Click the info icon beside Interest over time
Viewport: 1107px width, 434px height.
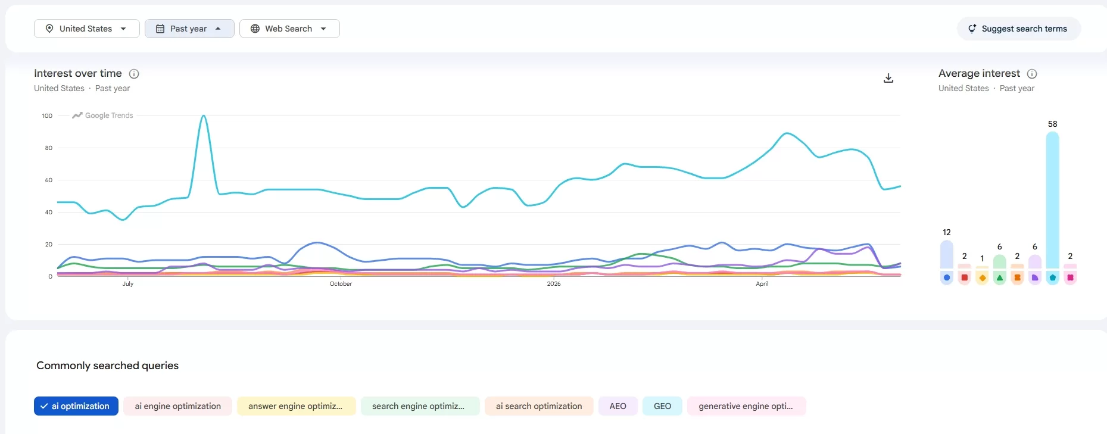(x=134, y=74)
